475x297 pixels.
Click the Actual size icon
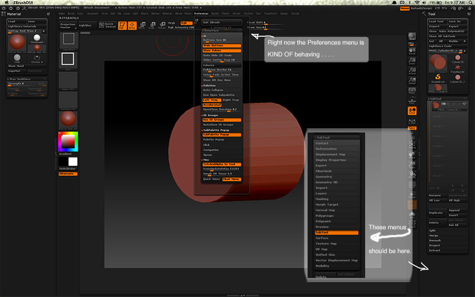point(412,71)
